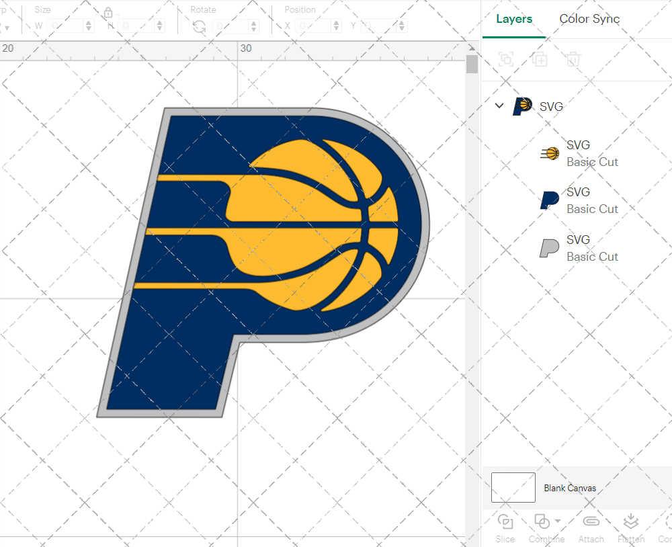
Task: Click the Slice tool icon
Action: tap(505, 521)
